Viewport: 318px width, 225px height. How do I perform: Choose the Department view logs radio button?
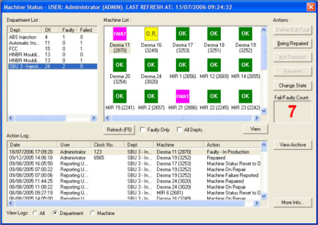pyautogui.click(x=55, y=213)
